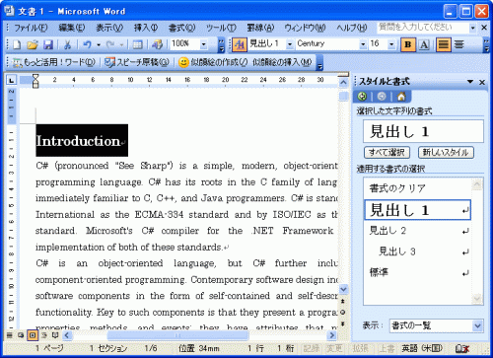Open the 表示 書式の一覧 dropdown
Viewport: 493px width, 358px height.
tap(477, 325)
